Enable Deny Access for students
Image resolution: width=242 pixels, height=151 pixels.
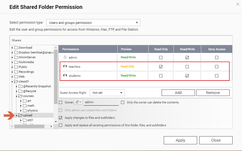(217, 76)
